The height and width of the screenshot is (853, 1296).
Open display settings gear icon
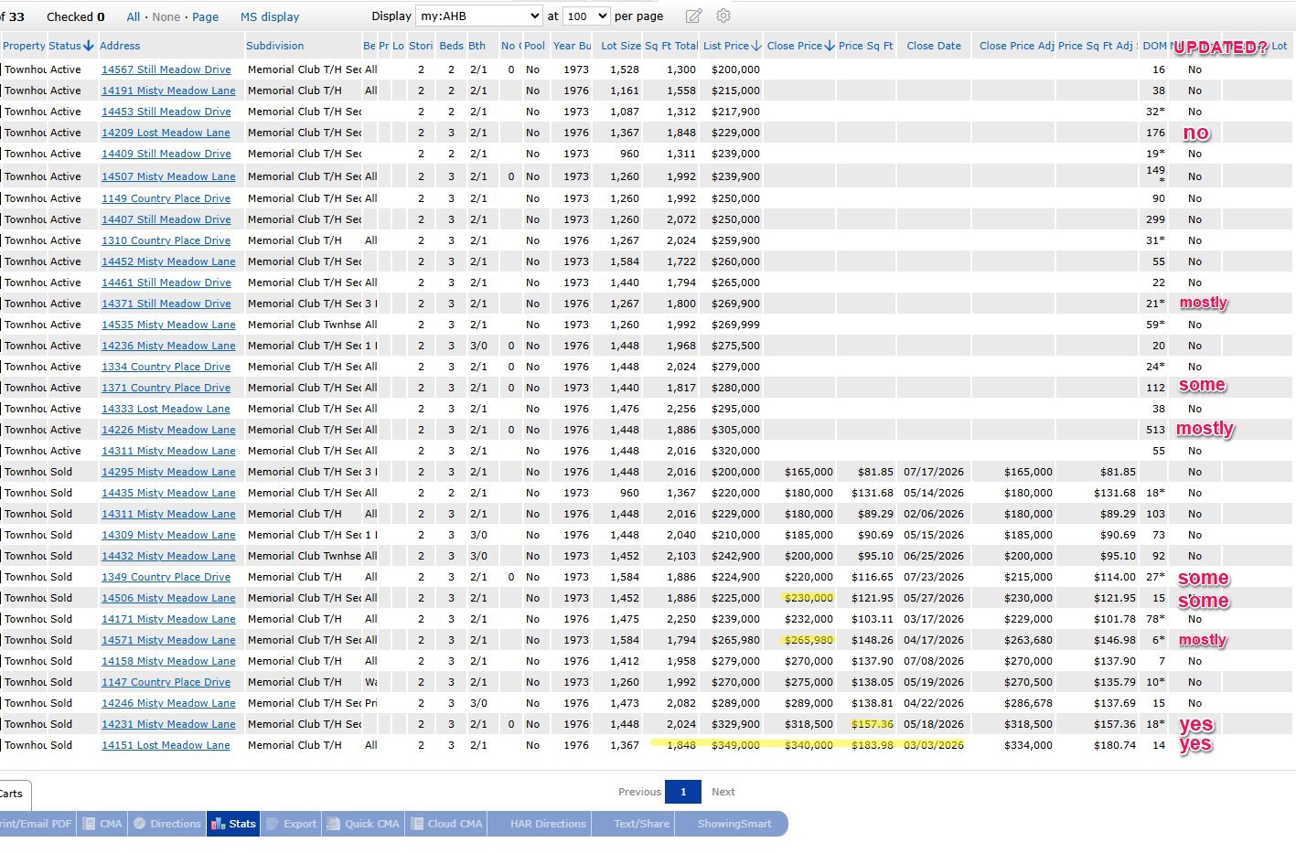point(723,16)
